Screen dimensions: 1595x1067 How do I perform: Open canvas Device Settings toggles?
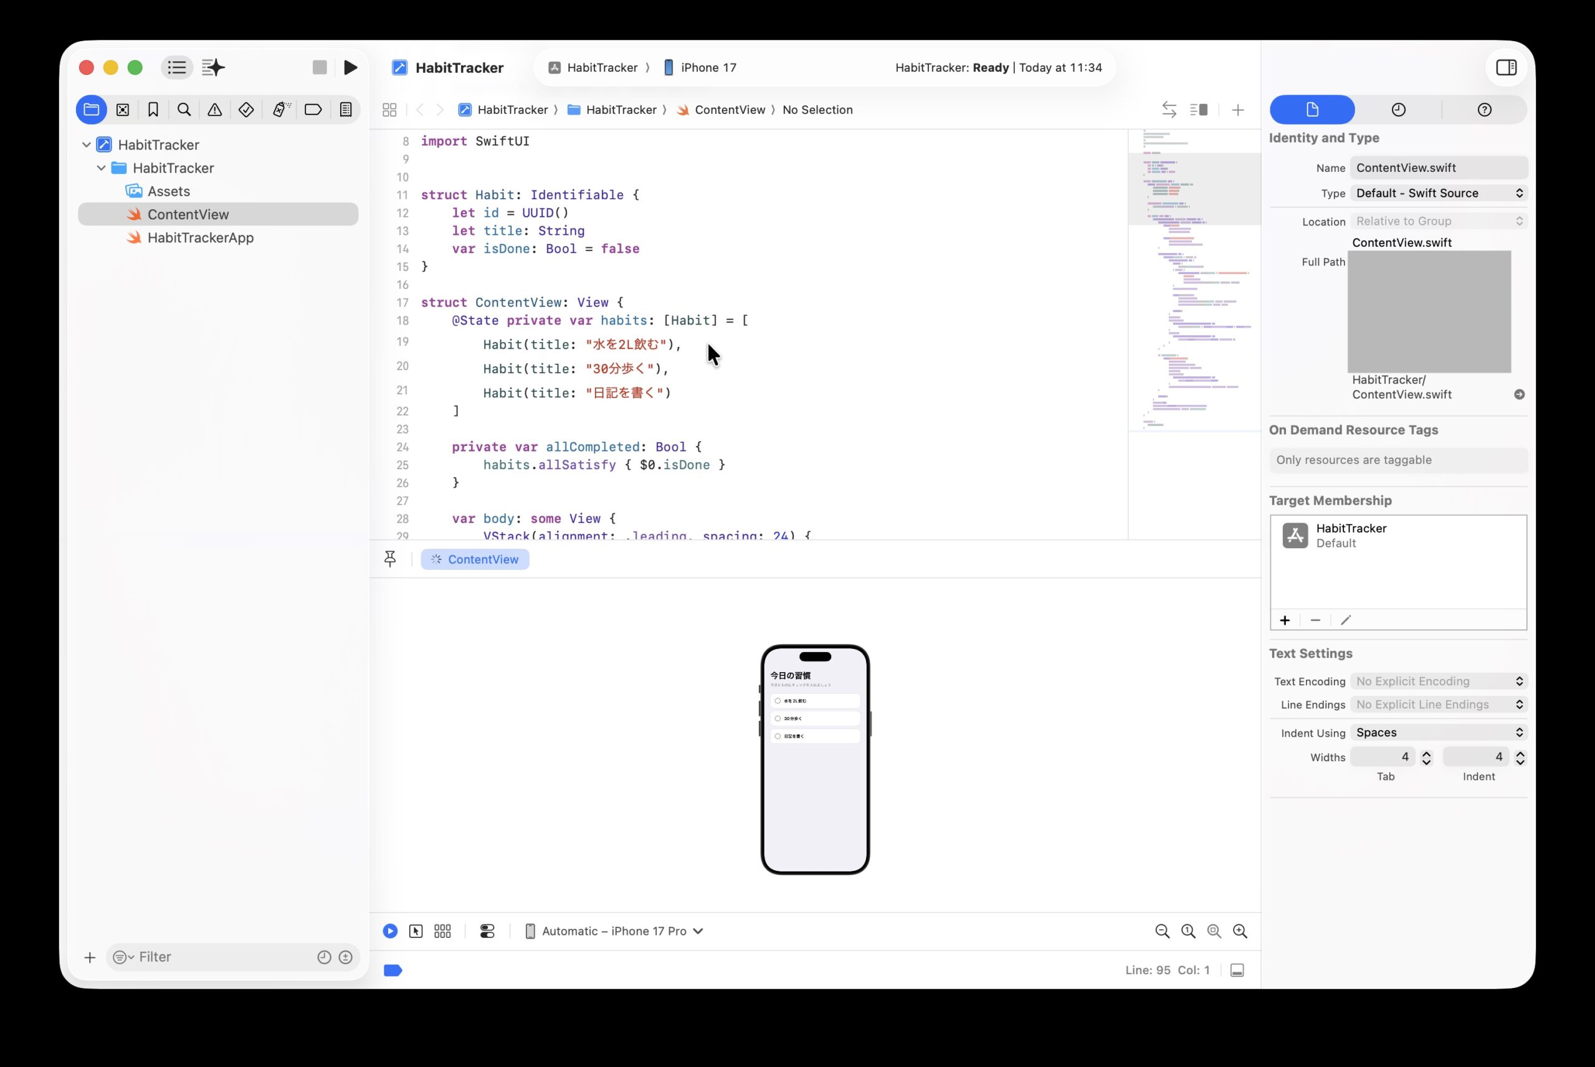pyautogui.click(x=487, y=931)
